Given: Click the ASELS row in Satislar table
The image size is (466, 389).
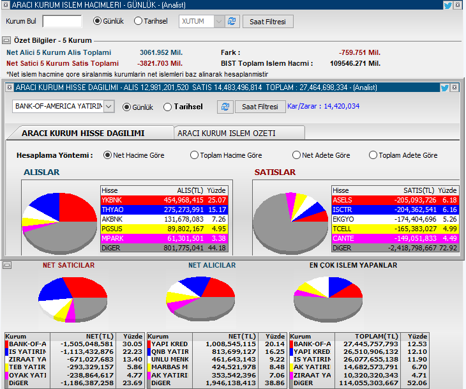Looking at the screenshot, I should click(x=395, y=200).
